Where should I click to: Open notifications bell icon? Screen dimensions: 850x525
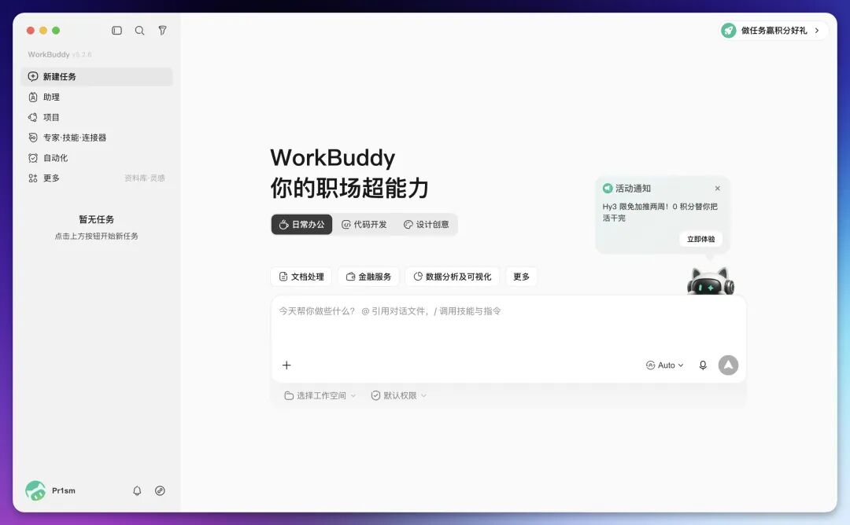(137, 491)
